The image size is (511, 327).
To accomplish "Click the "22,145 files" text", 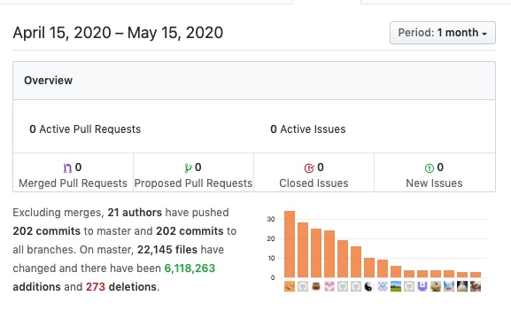I will coord(167,250).
